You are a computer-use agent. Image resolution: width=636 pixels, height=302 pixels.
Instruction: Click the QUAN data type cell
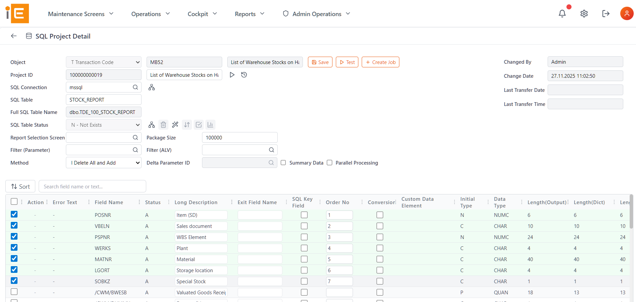click(x=501, y=292)
